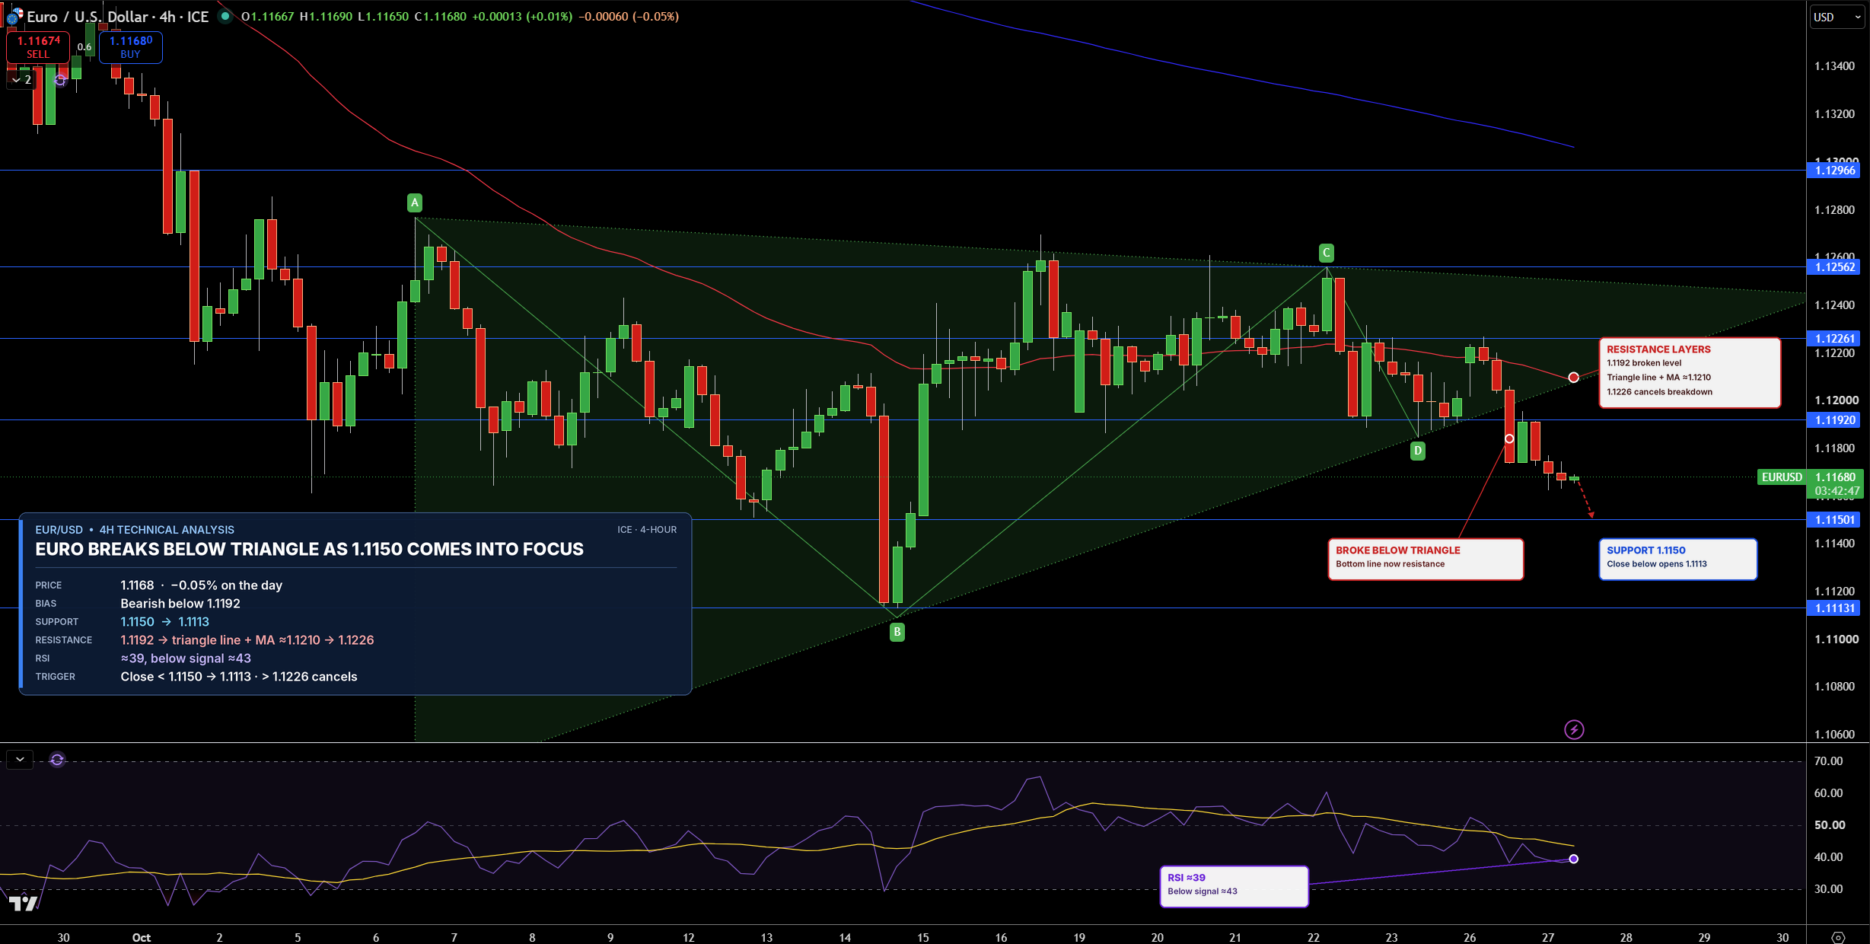
Task: Click the EUR/USD flag symbol icon
Action: [x=14, y=16]
